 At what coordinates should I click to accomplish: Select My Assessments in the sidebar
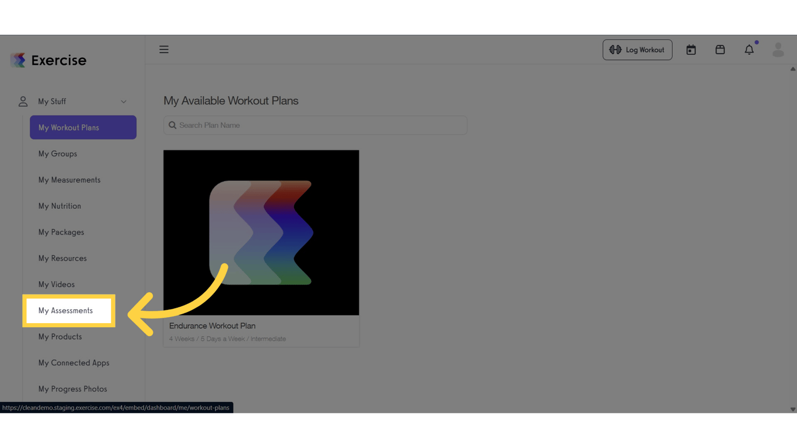click(65, 310)
